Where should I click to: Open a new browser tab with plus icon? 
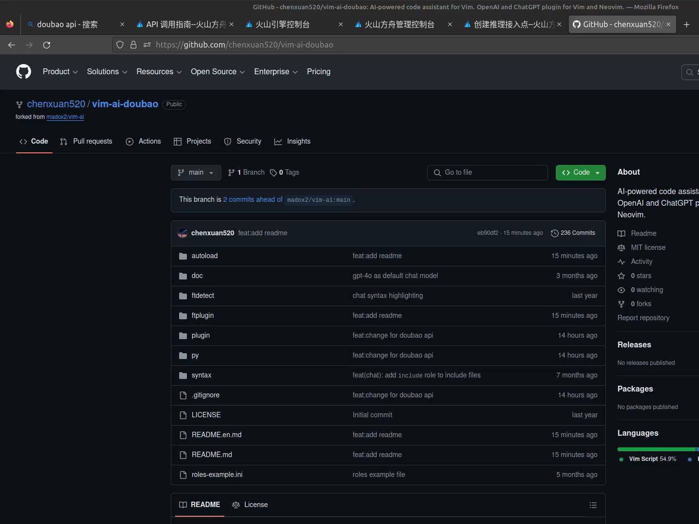[x=686, y=24]
